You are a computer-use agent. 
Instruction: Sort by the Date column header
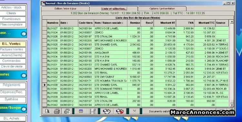point(69,23)
